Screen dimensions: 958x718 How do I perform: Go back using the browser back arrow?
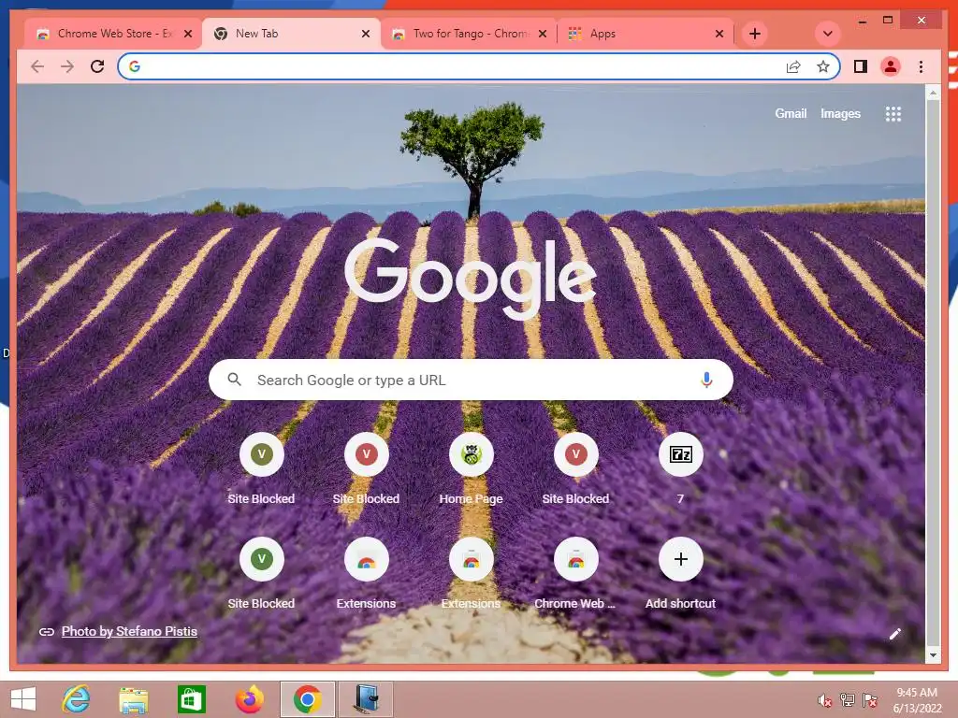[x=37, y=66]
